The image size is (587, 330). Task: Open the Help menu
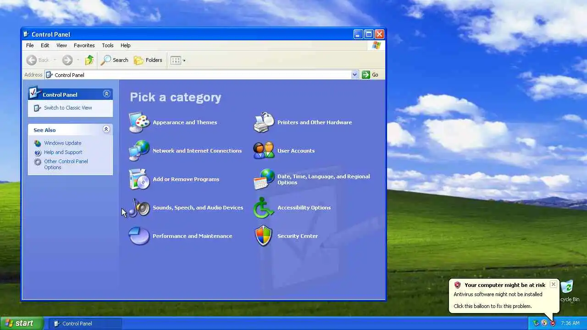(126, 45)
